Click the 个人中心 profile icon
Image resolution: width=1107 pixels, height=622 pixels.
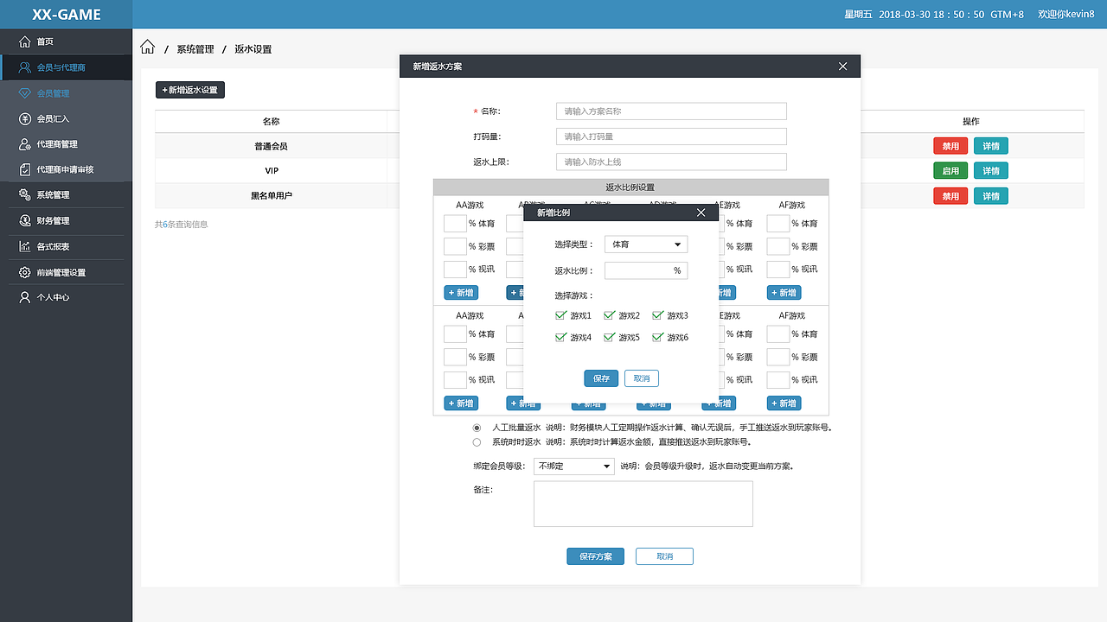click(24, 297)
